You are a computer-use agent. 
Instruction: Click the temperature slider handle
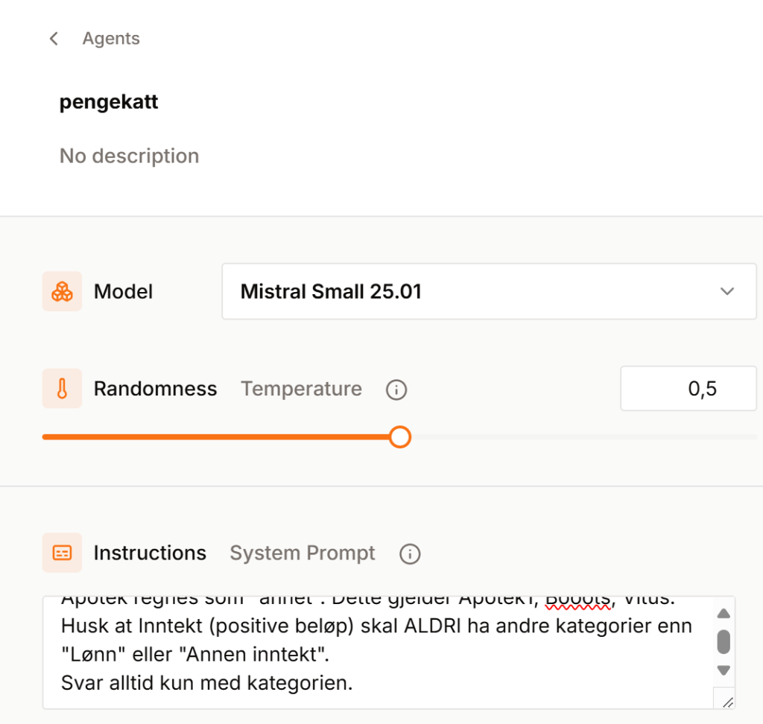tap(400, 436)
